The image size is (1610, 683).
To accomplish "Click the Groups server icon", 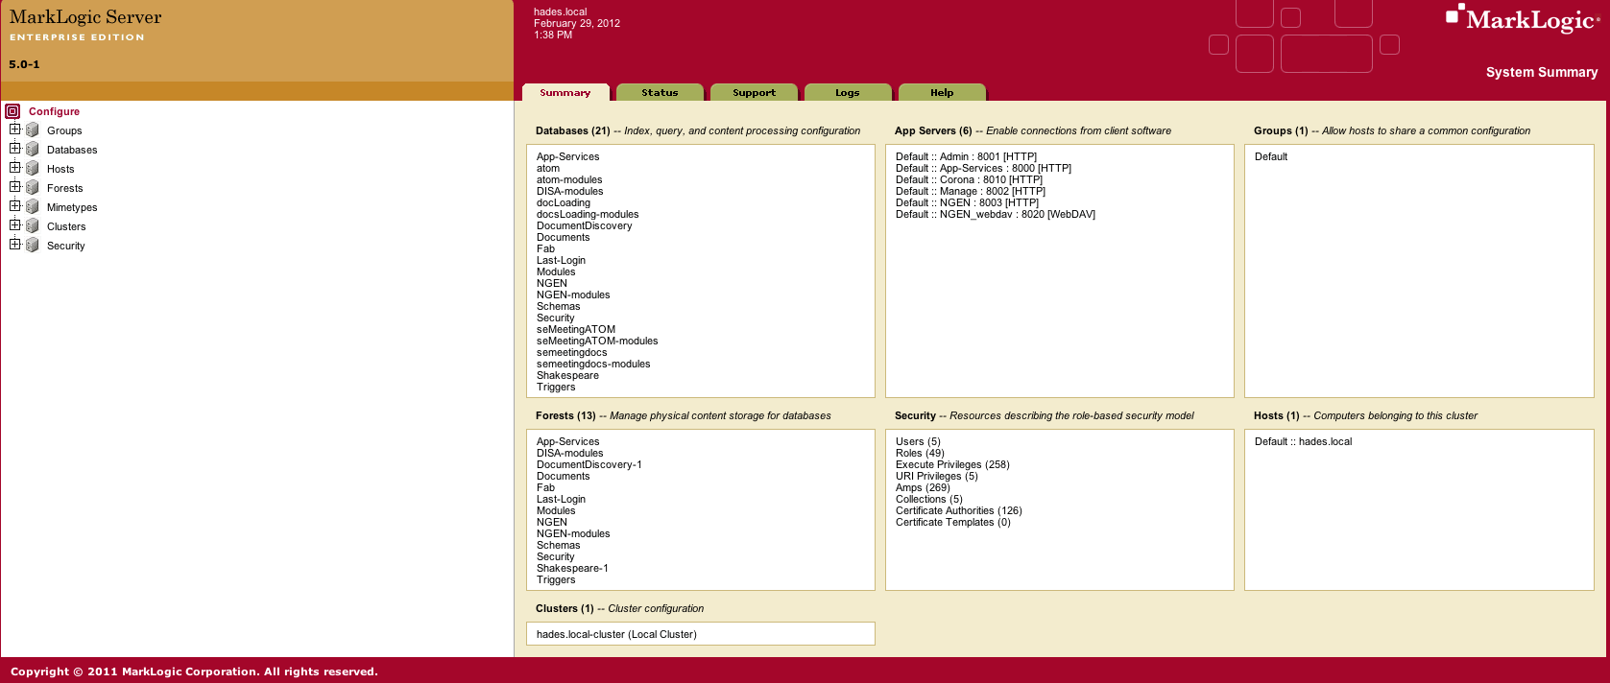I will pos(33,130).
